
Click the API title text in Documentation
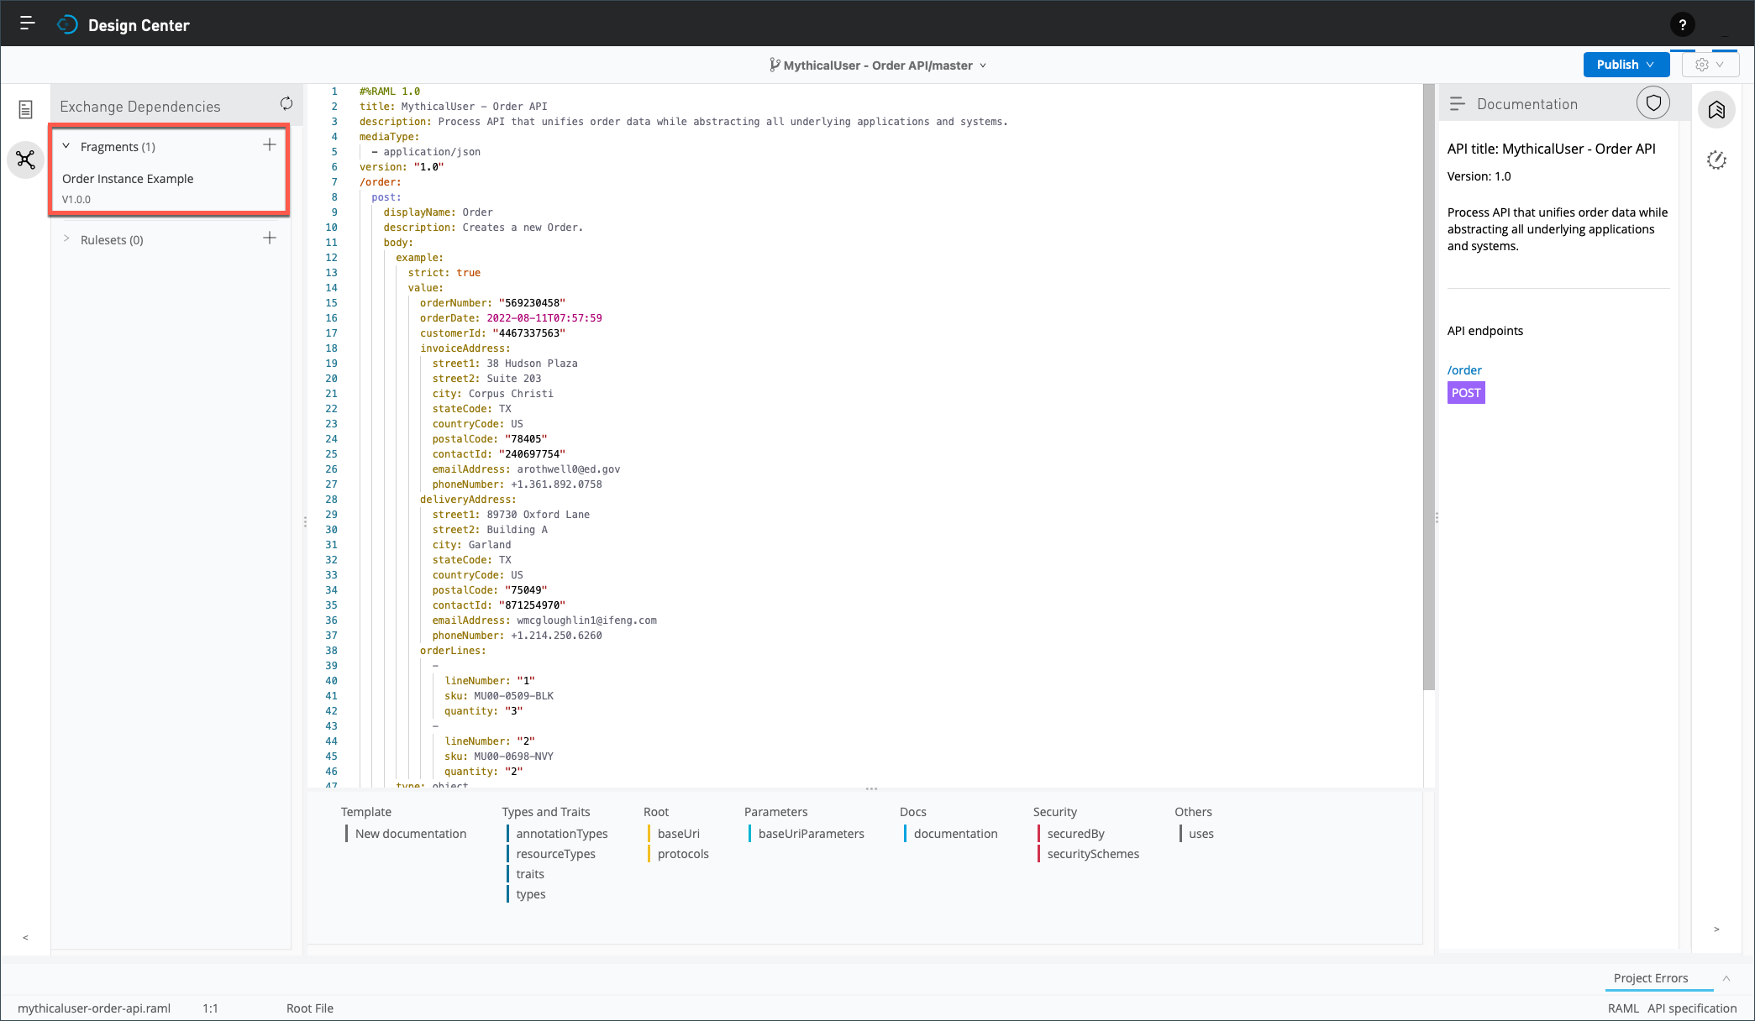pyautogui.click(x=1551, y=149)
